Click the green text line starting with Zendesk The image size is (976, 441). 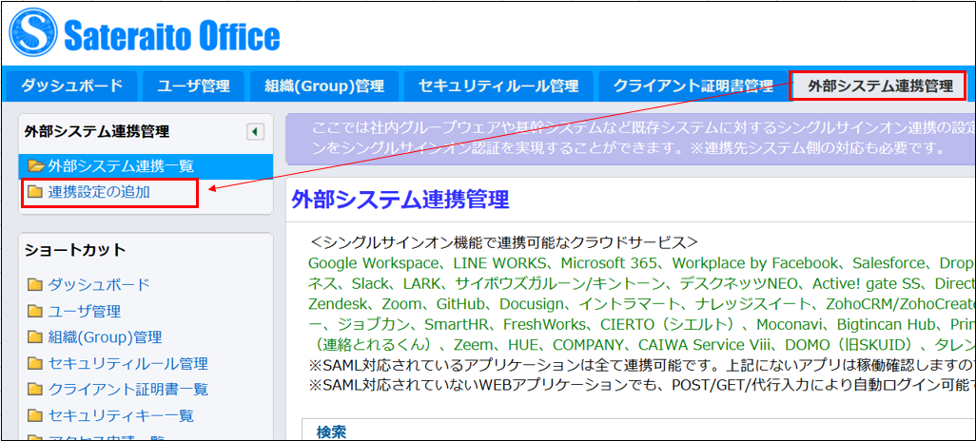pyautogui.click(x=641, y=303)
